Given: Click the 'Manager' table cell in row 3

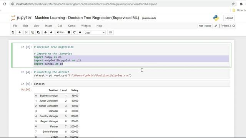Looking at the screenshot, I should tap(53, 111).
